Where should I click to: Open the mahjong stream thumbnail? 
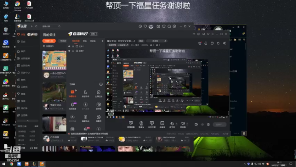click(54, 60)
